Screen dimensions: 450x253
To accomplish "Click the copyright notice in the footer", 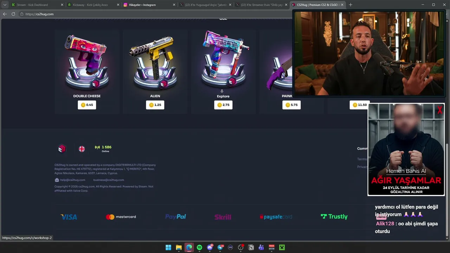I will click(x=104, y=189).
